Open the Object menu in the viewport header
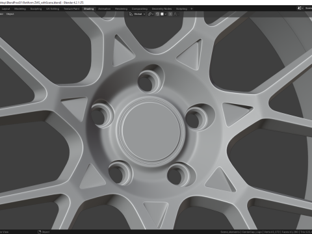 pyautogui.click(x=10, y=14)
